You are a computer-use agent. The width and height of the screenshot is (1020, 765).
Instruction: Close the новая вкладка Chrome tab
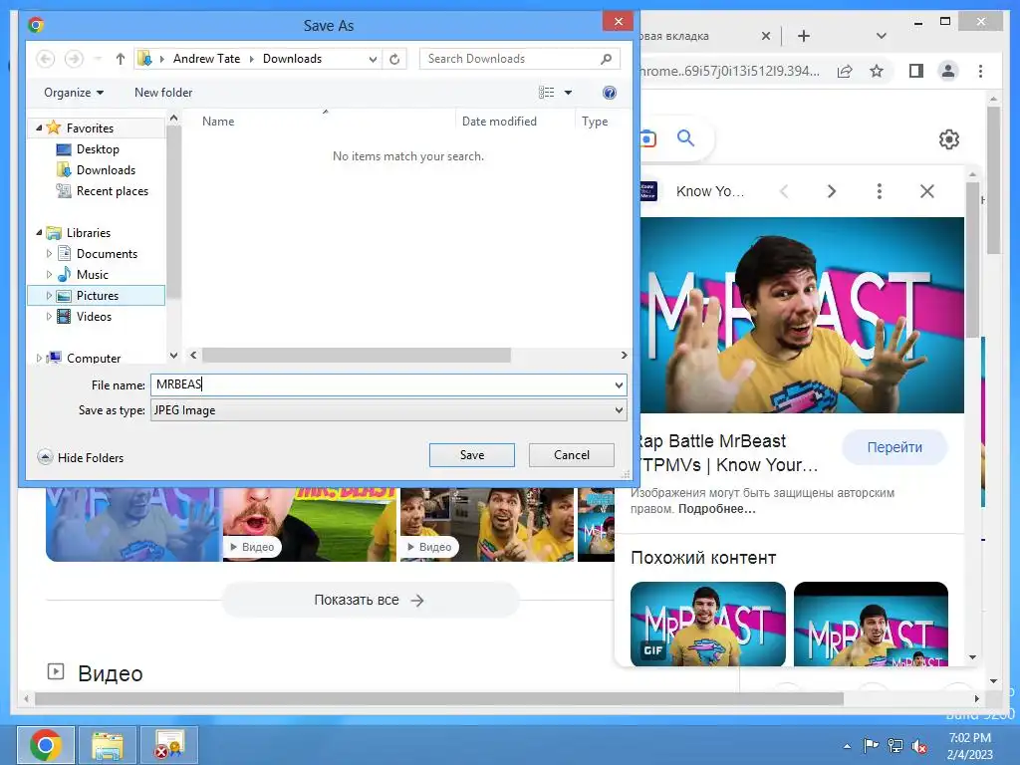click(766, 36)
